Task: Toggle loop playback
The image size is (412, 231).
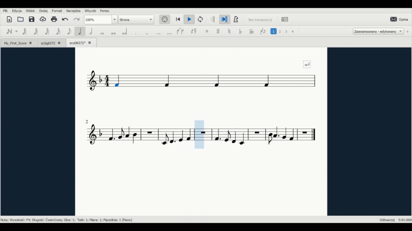Action: pyautogui.click(x=200, y=19)
